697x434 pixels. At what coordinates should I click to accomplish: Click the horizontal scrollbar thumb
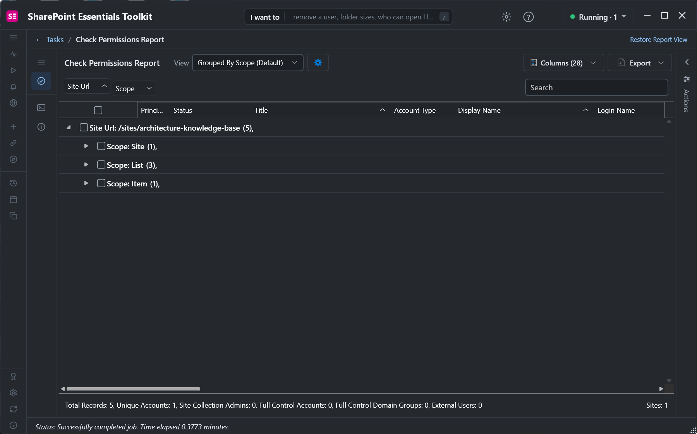[133, 389]
